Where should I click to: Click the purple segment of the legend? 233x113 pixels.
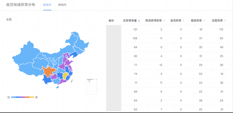point(23,97)
